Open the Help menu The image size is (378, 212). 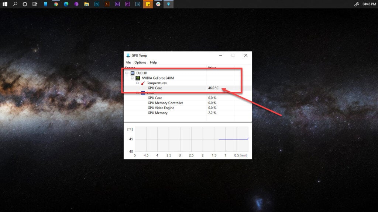point(153,63)
